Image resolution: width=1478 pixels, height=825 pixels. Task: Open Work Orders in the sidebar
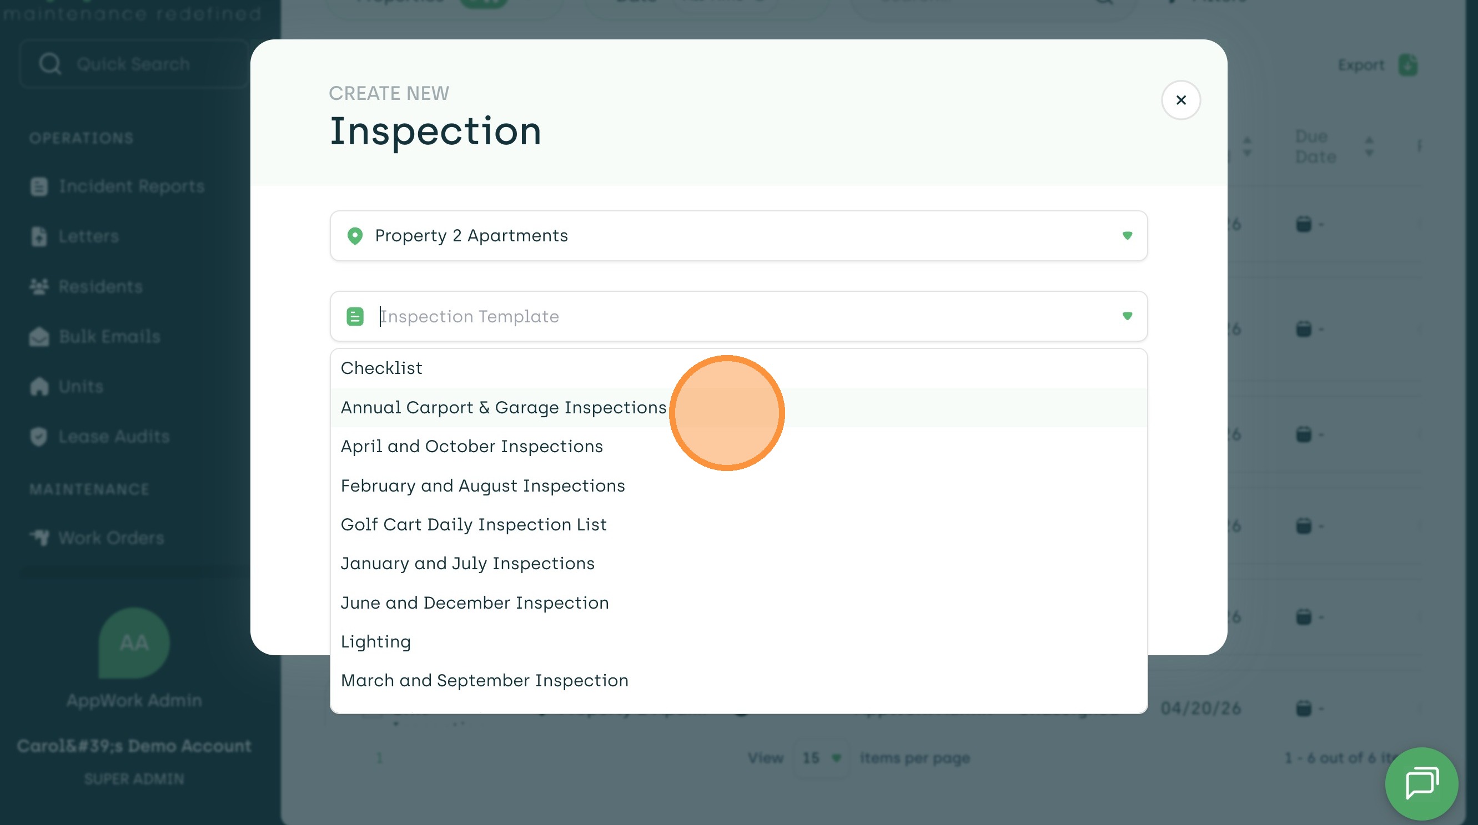[110, 538]
